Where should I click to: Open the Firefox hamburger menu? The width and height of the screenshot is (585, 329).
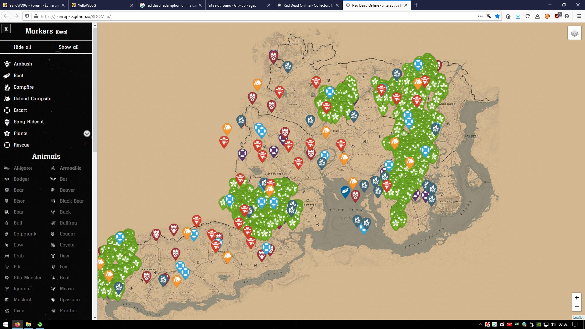click(579, 16)
